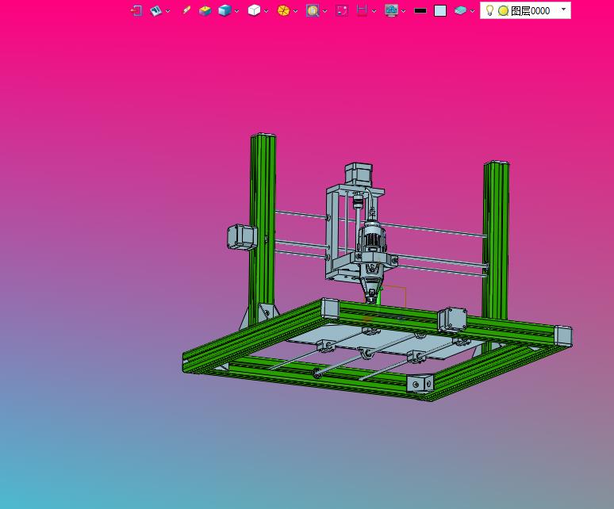The height and width of the screenshot is (509, 614).
Task: Click the red H-shaped measure icon
Action: click(x=362, y=10)
